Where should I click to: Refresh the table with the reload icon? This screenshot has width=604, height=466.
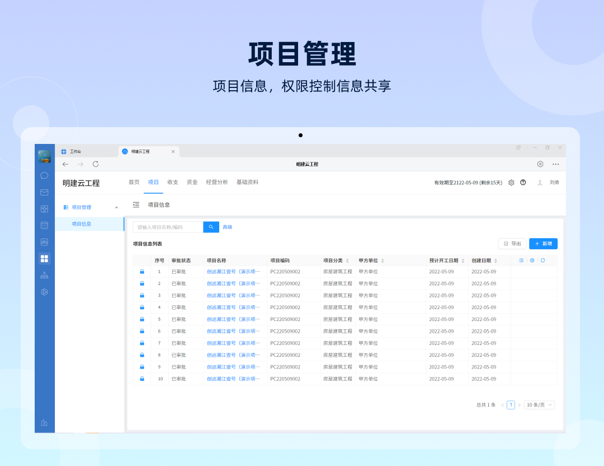542,260
